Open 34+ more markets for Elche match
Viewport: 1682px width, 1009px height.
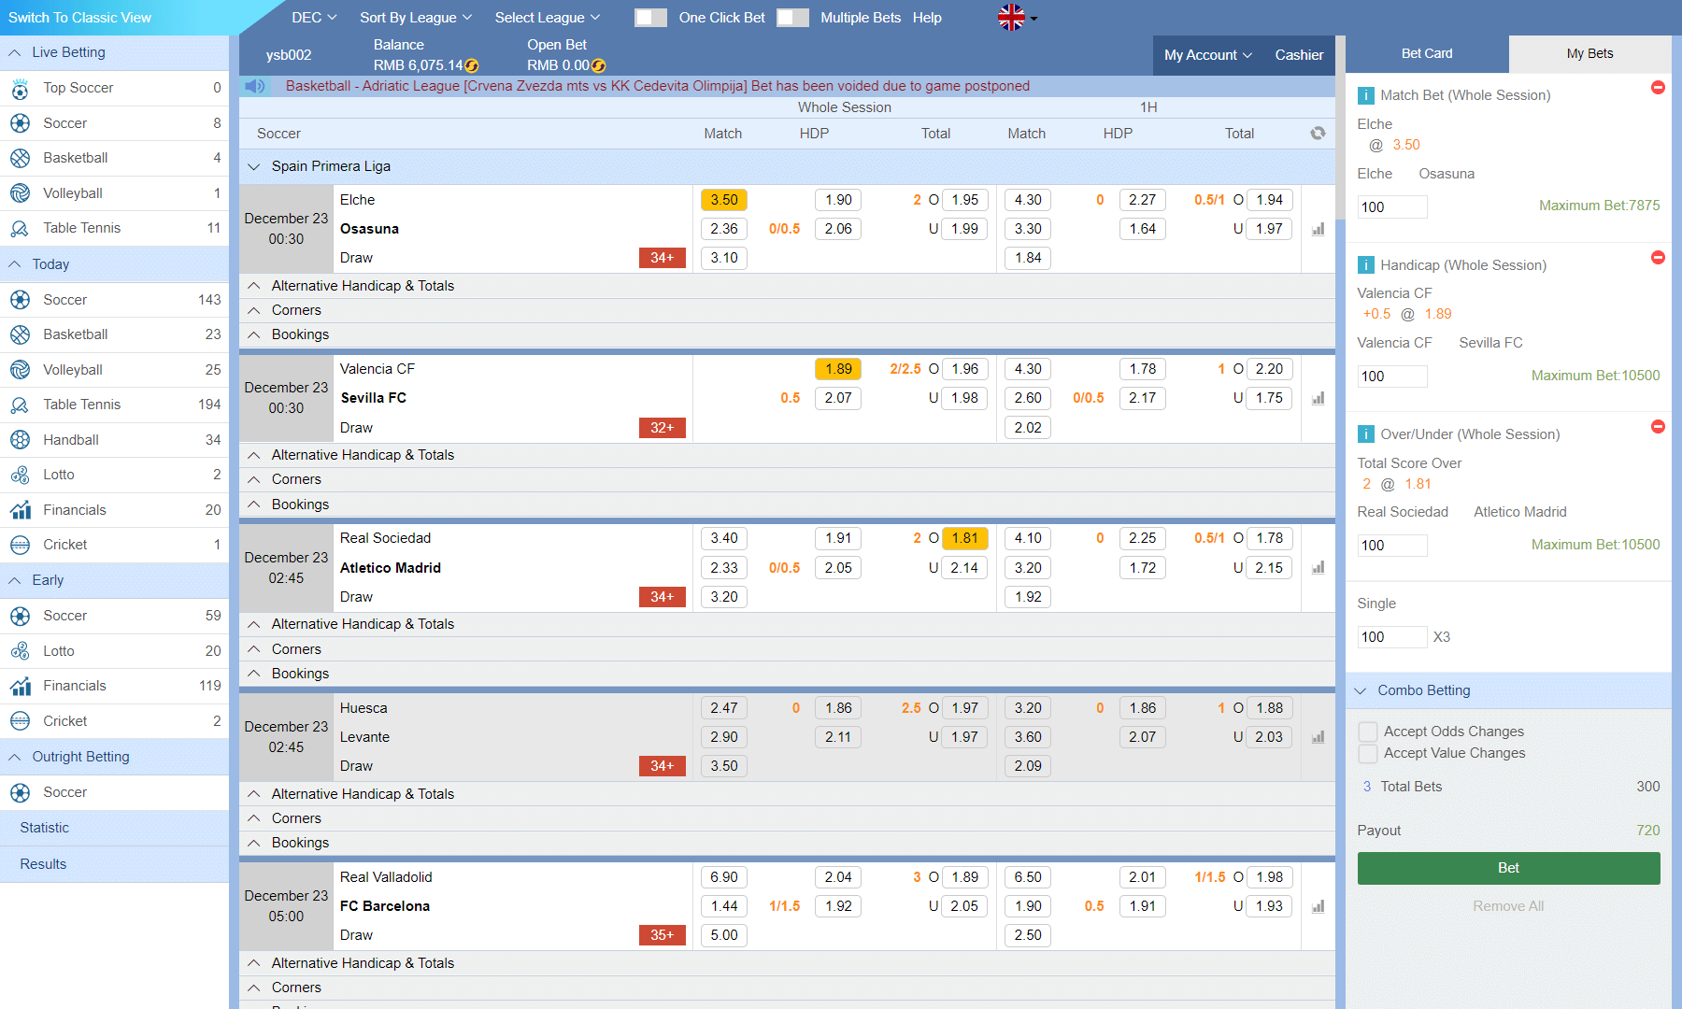[663, 258]
